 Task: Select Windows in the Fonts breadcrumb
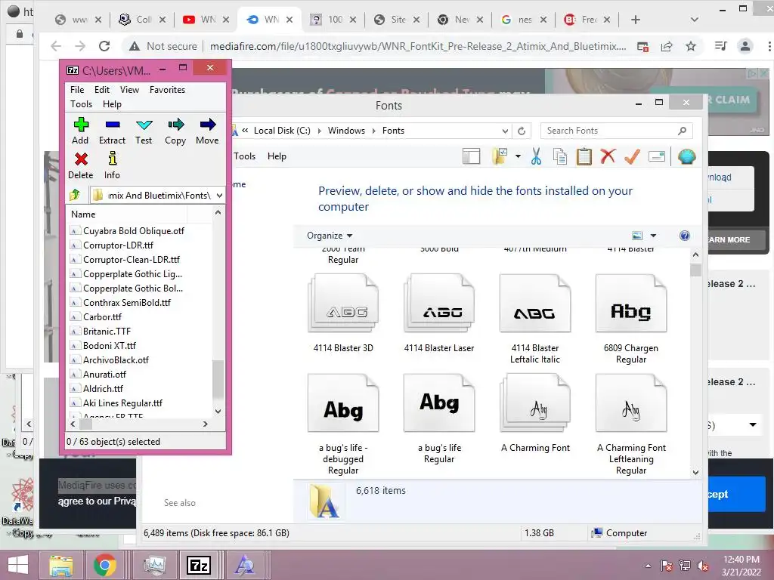pos(346,131)
